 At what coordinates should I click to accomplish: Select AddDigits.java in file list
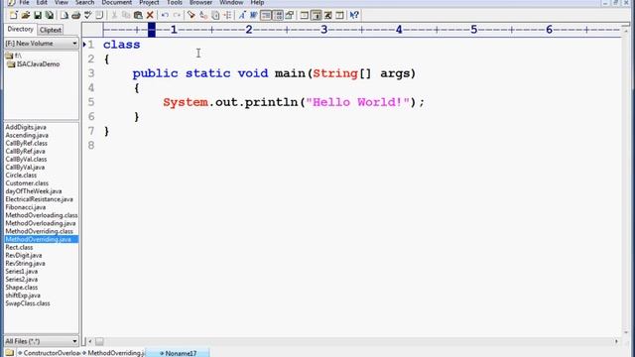pyautogui.click(x=26, y=127)
